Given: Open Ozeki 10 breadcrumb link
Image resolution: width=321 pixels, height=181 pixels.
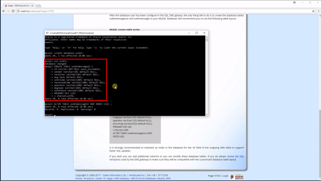Looking at the screenshot, I should pos(100,179).
